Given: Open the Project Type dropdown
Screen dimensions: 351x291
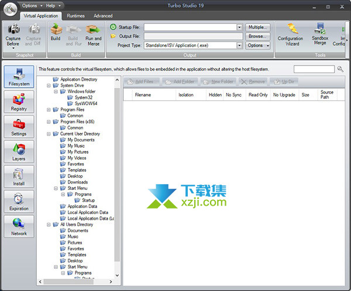Looking at the screenshot, I should click(239, 46).
